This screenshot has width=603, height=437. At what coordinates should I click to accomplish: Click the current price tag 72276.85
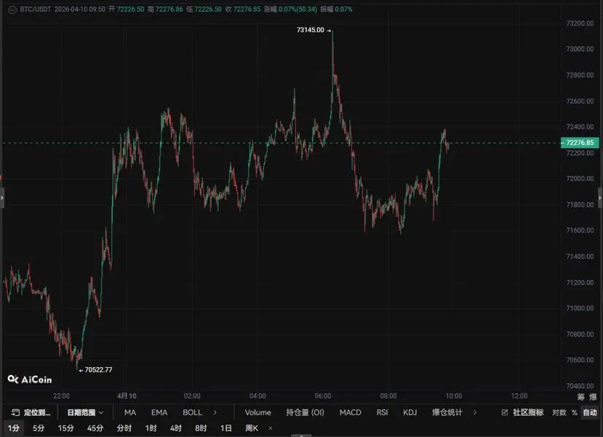pyautogui.click(x=580, y=143)
